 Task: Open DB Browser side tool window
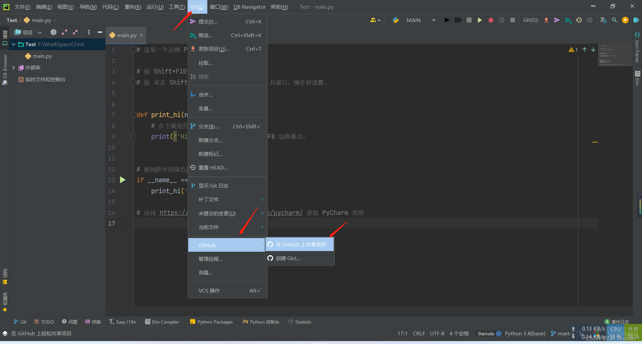pyautogui.click(x=5, y=70)
